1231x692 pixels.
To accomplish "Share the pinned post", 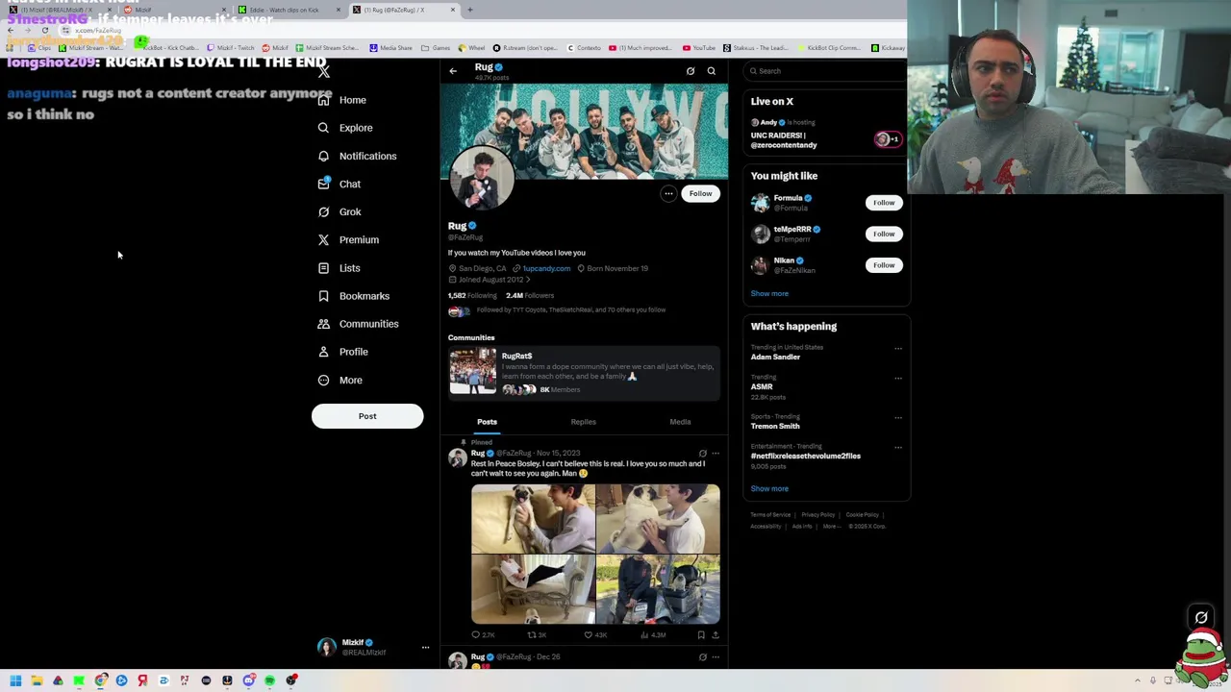I will (x=715, y=635).
